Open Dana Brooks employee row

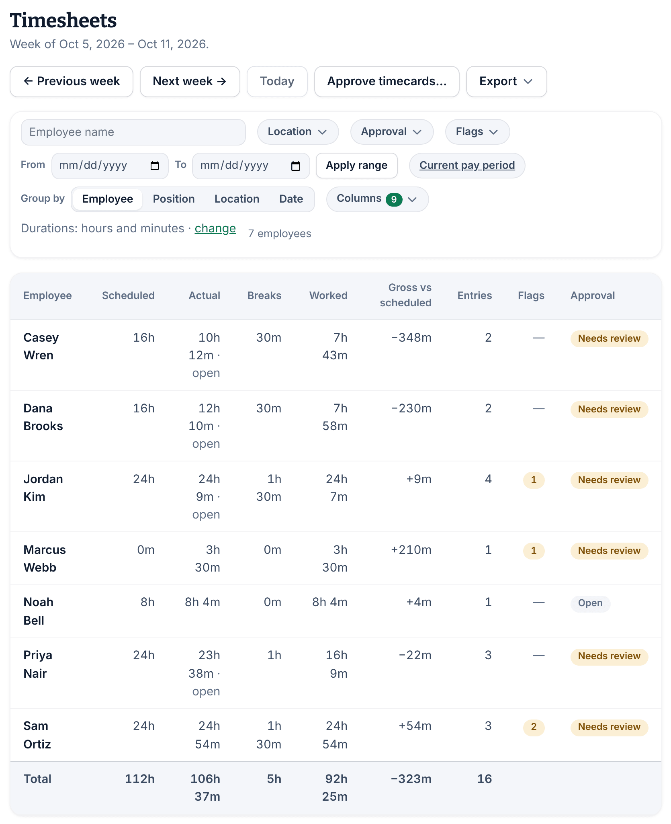pyautogui.click(x=336, y=426)
